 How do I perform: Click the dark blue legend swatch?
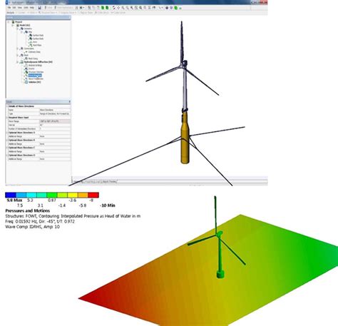pyautogui.click(x=11, y=195)
